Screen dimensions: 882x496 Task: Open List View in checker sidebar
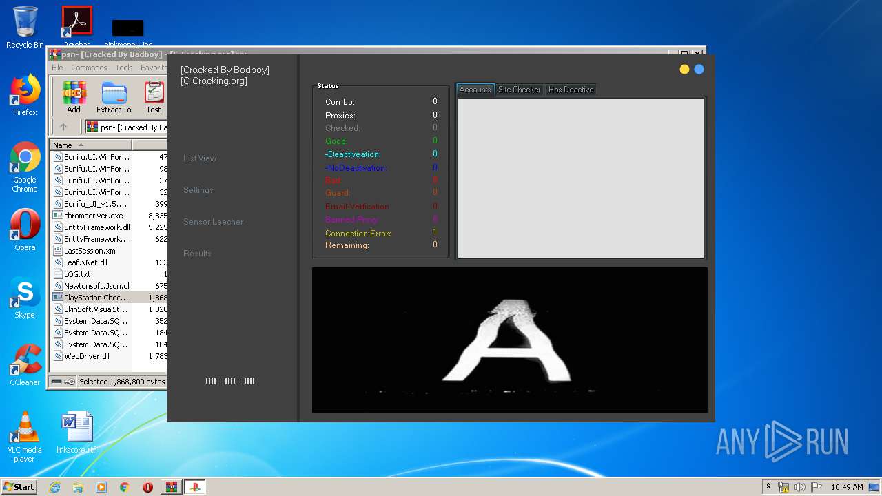pos(200,158)
